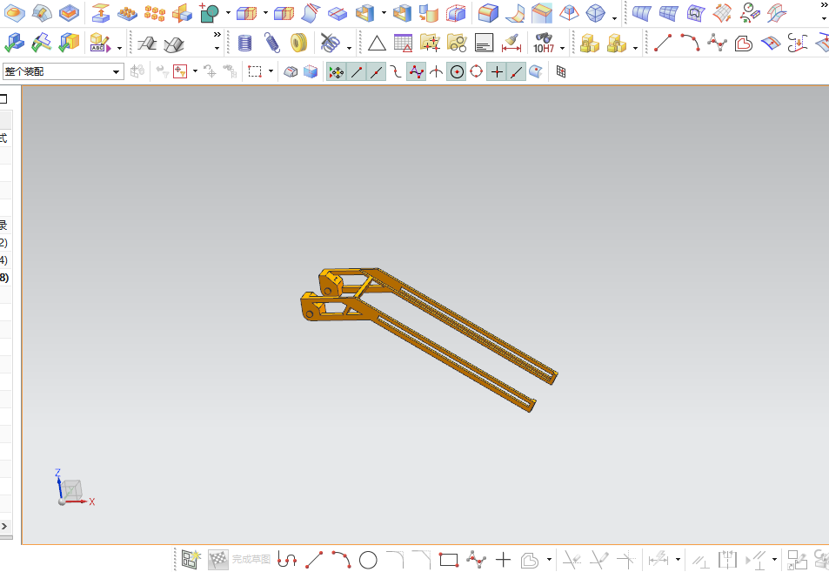
Task: Select the Shell tool icon
Action: (364, 13)
